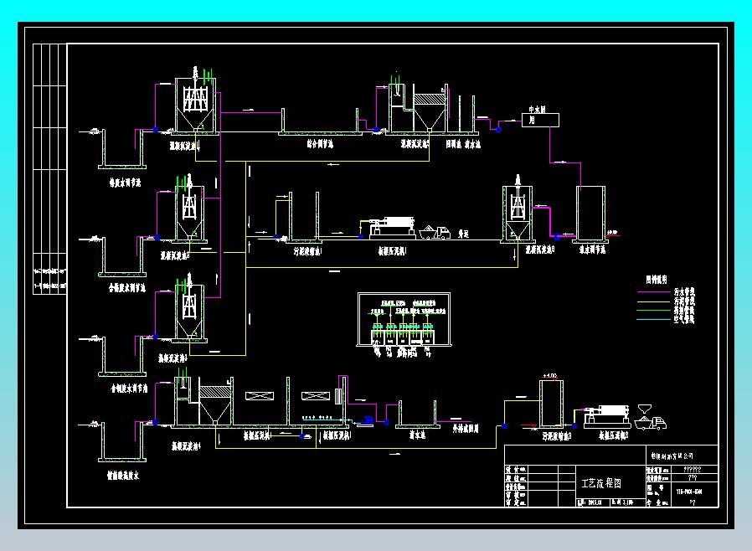Viewport: 752px width, 551px height.
Task: Click the dump truck next to 外运
Action: point(435,233)
